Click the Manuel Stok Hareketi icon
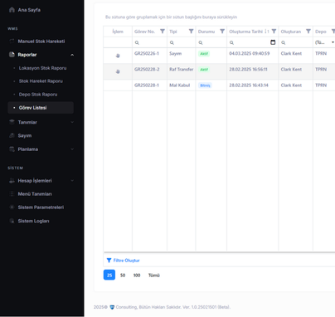Viewport: 335px width, 317px height. pyautogui.click(x=12, y=41)
